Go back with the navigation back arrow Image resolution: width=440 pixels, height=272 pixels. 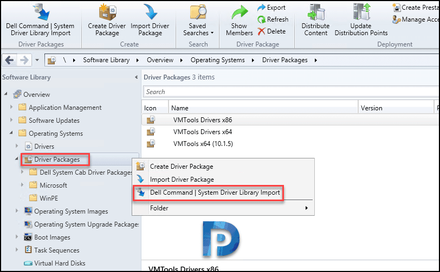[x=10, y=60]
